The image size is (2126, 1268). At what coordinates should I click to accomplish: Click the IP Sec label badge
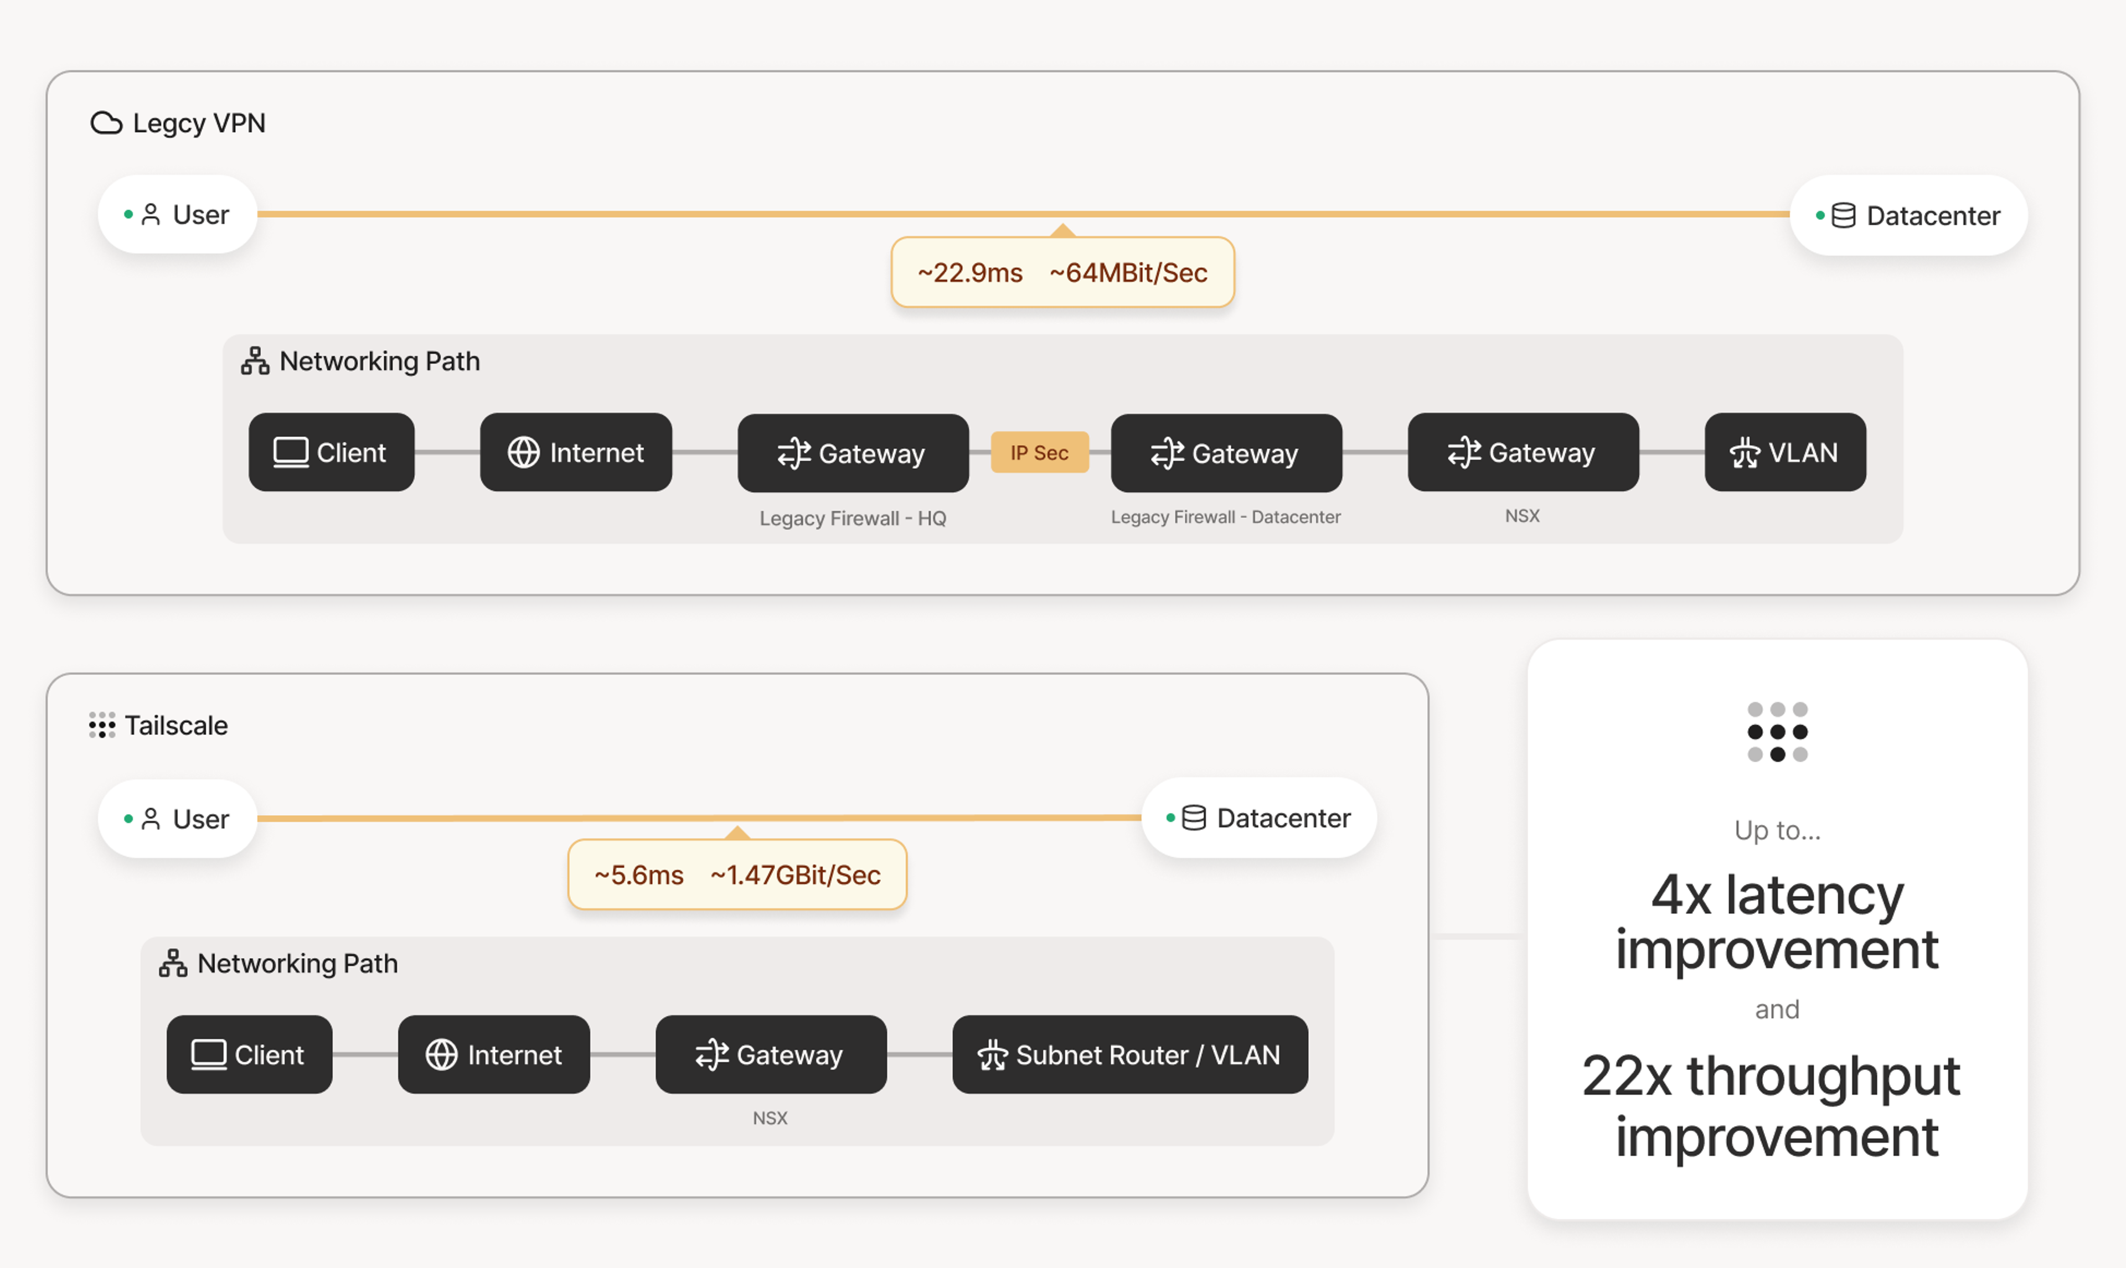[1040, 453]
